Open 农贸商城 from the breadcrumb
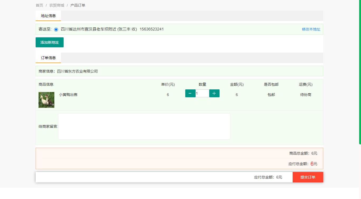This screenshot has width=361, height=199. coord(57,5)
